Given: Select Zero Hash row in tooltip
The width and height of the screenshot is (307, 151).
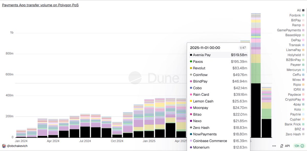Looking at the screenshot, I should [x=218, y=128].
